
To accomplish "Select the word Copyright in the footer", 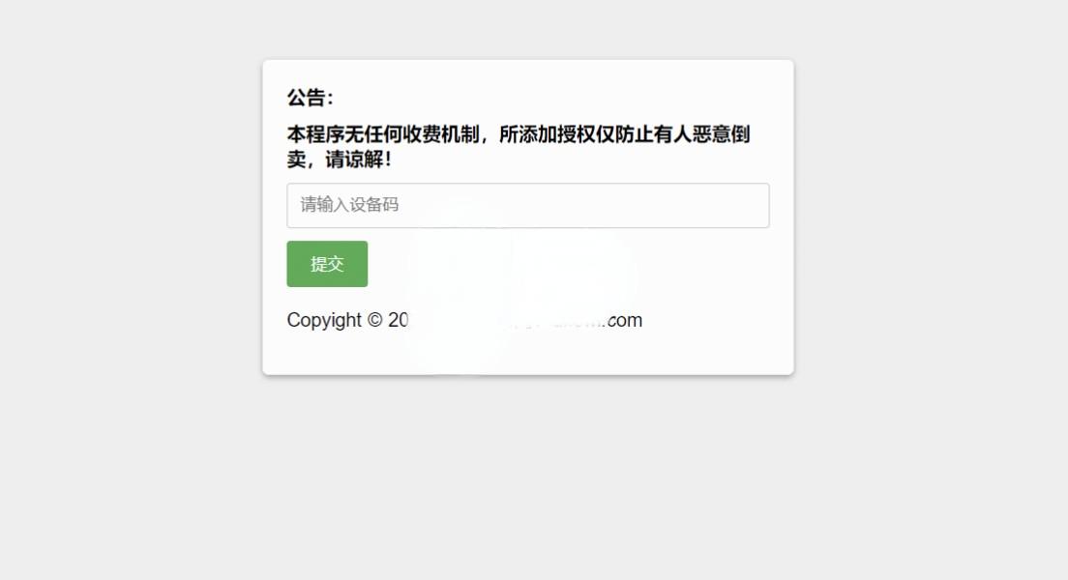I will 324,321.
